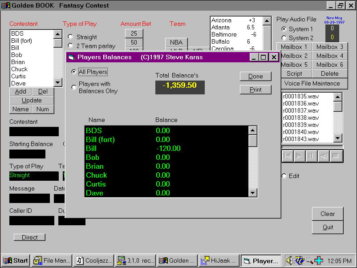The height and width of the screenshot is (268, 357).
Task: Click the Update contestant button
Action: pyautogui.click(x=32, y=101)
